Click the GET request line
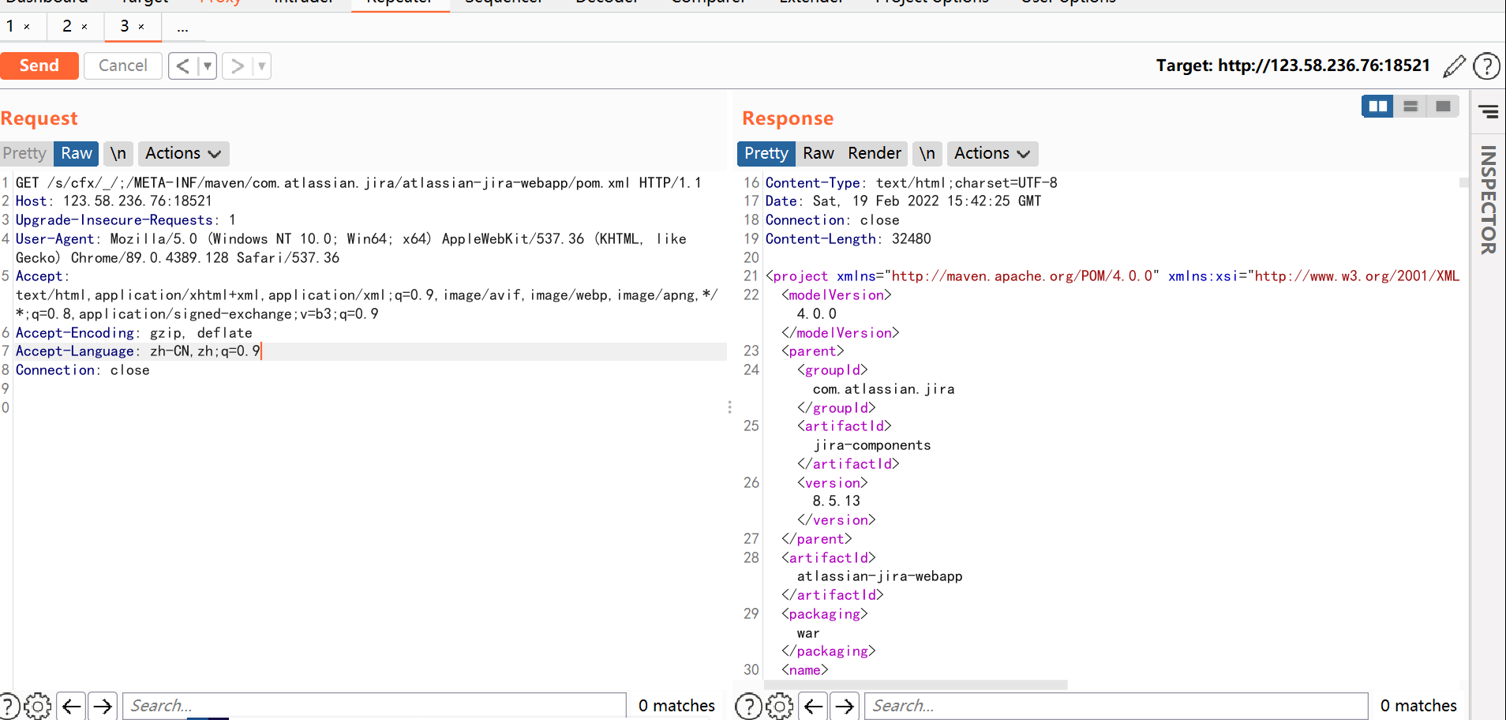The image size is (1506, 720). (x=358, y=182)
